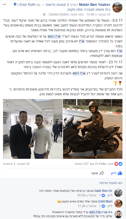Open Gabi Ben-Or's avatar
The height and width of the screenshot is (219, 126).
(118, 193)
